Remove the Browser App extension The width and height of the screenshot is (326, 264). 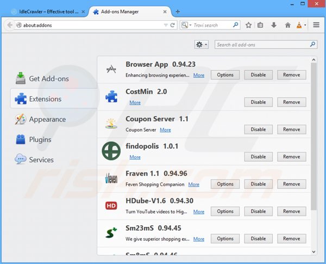pos(291,75)
